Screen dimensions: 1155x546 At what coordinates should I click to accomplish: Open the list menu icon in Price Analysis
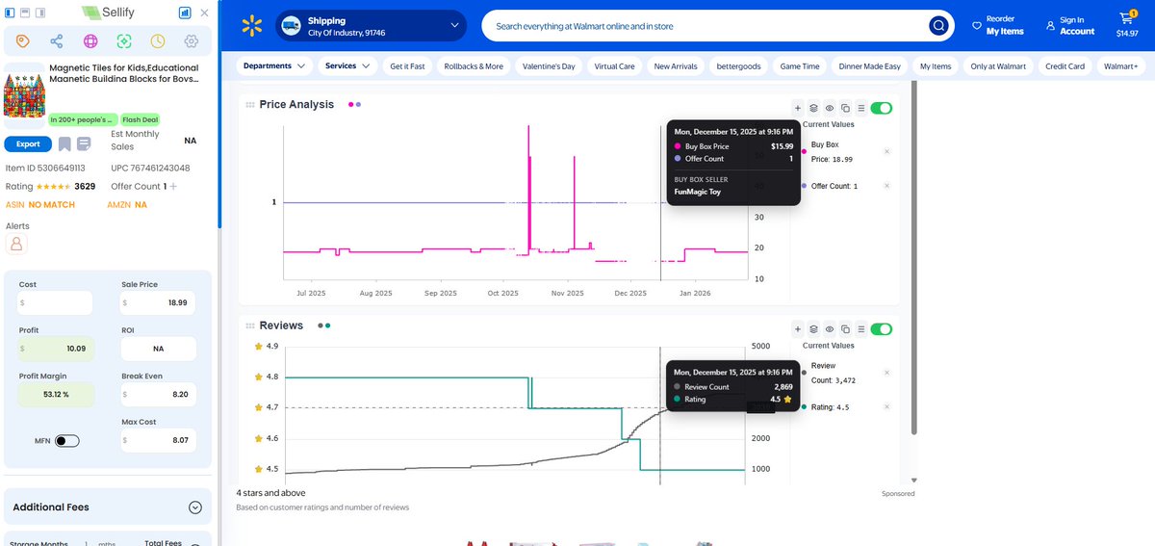click(x=861, y=108)
